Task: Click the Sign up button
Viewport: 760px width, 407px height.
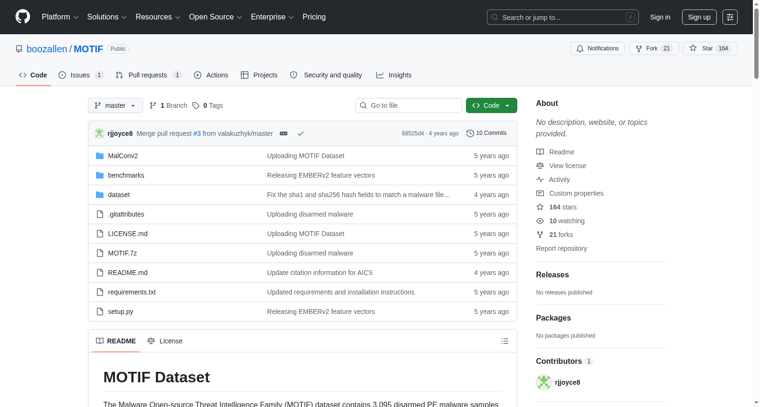Action: coord(699,17)
